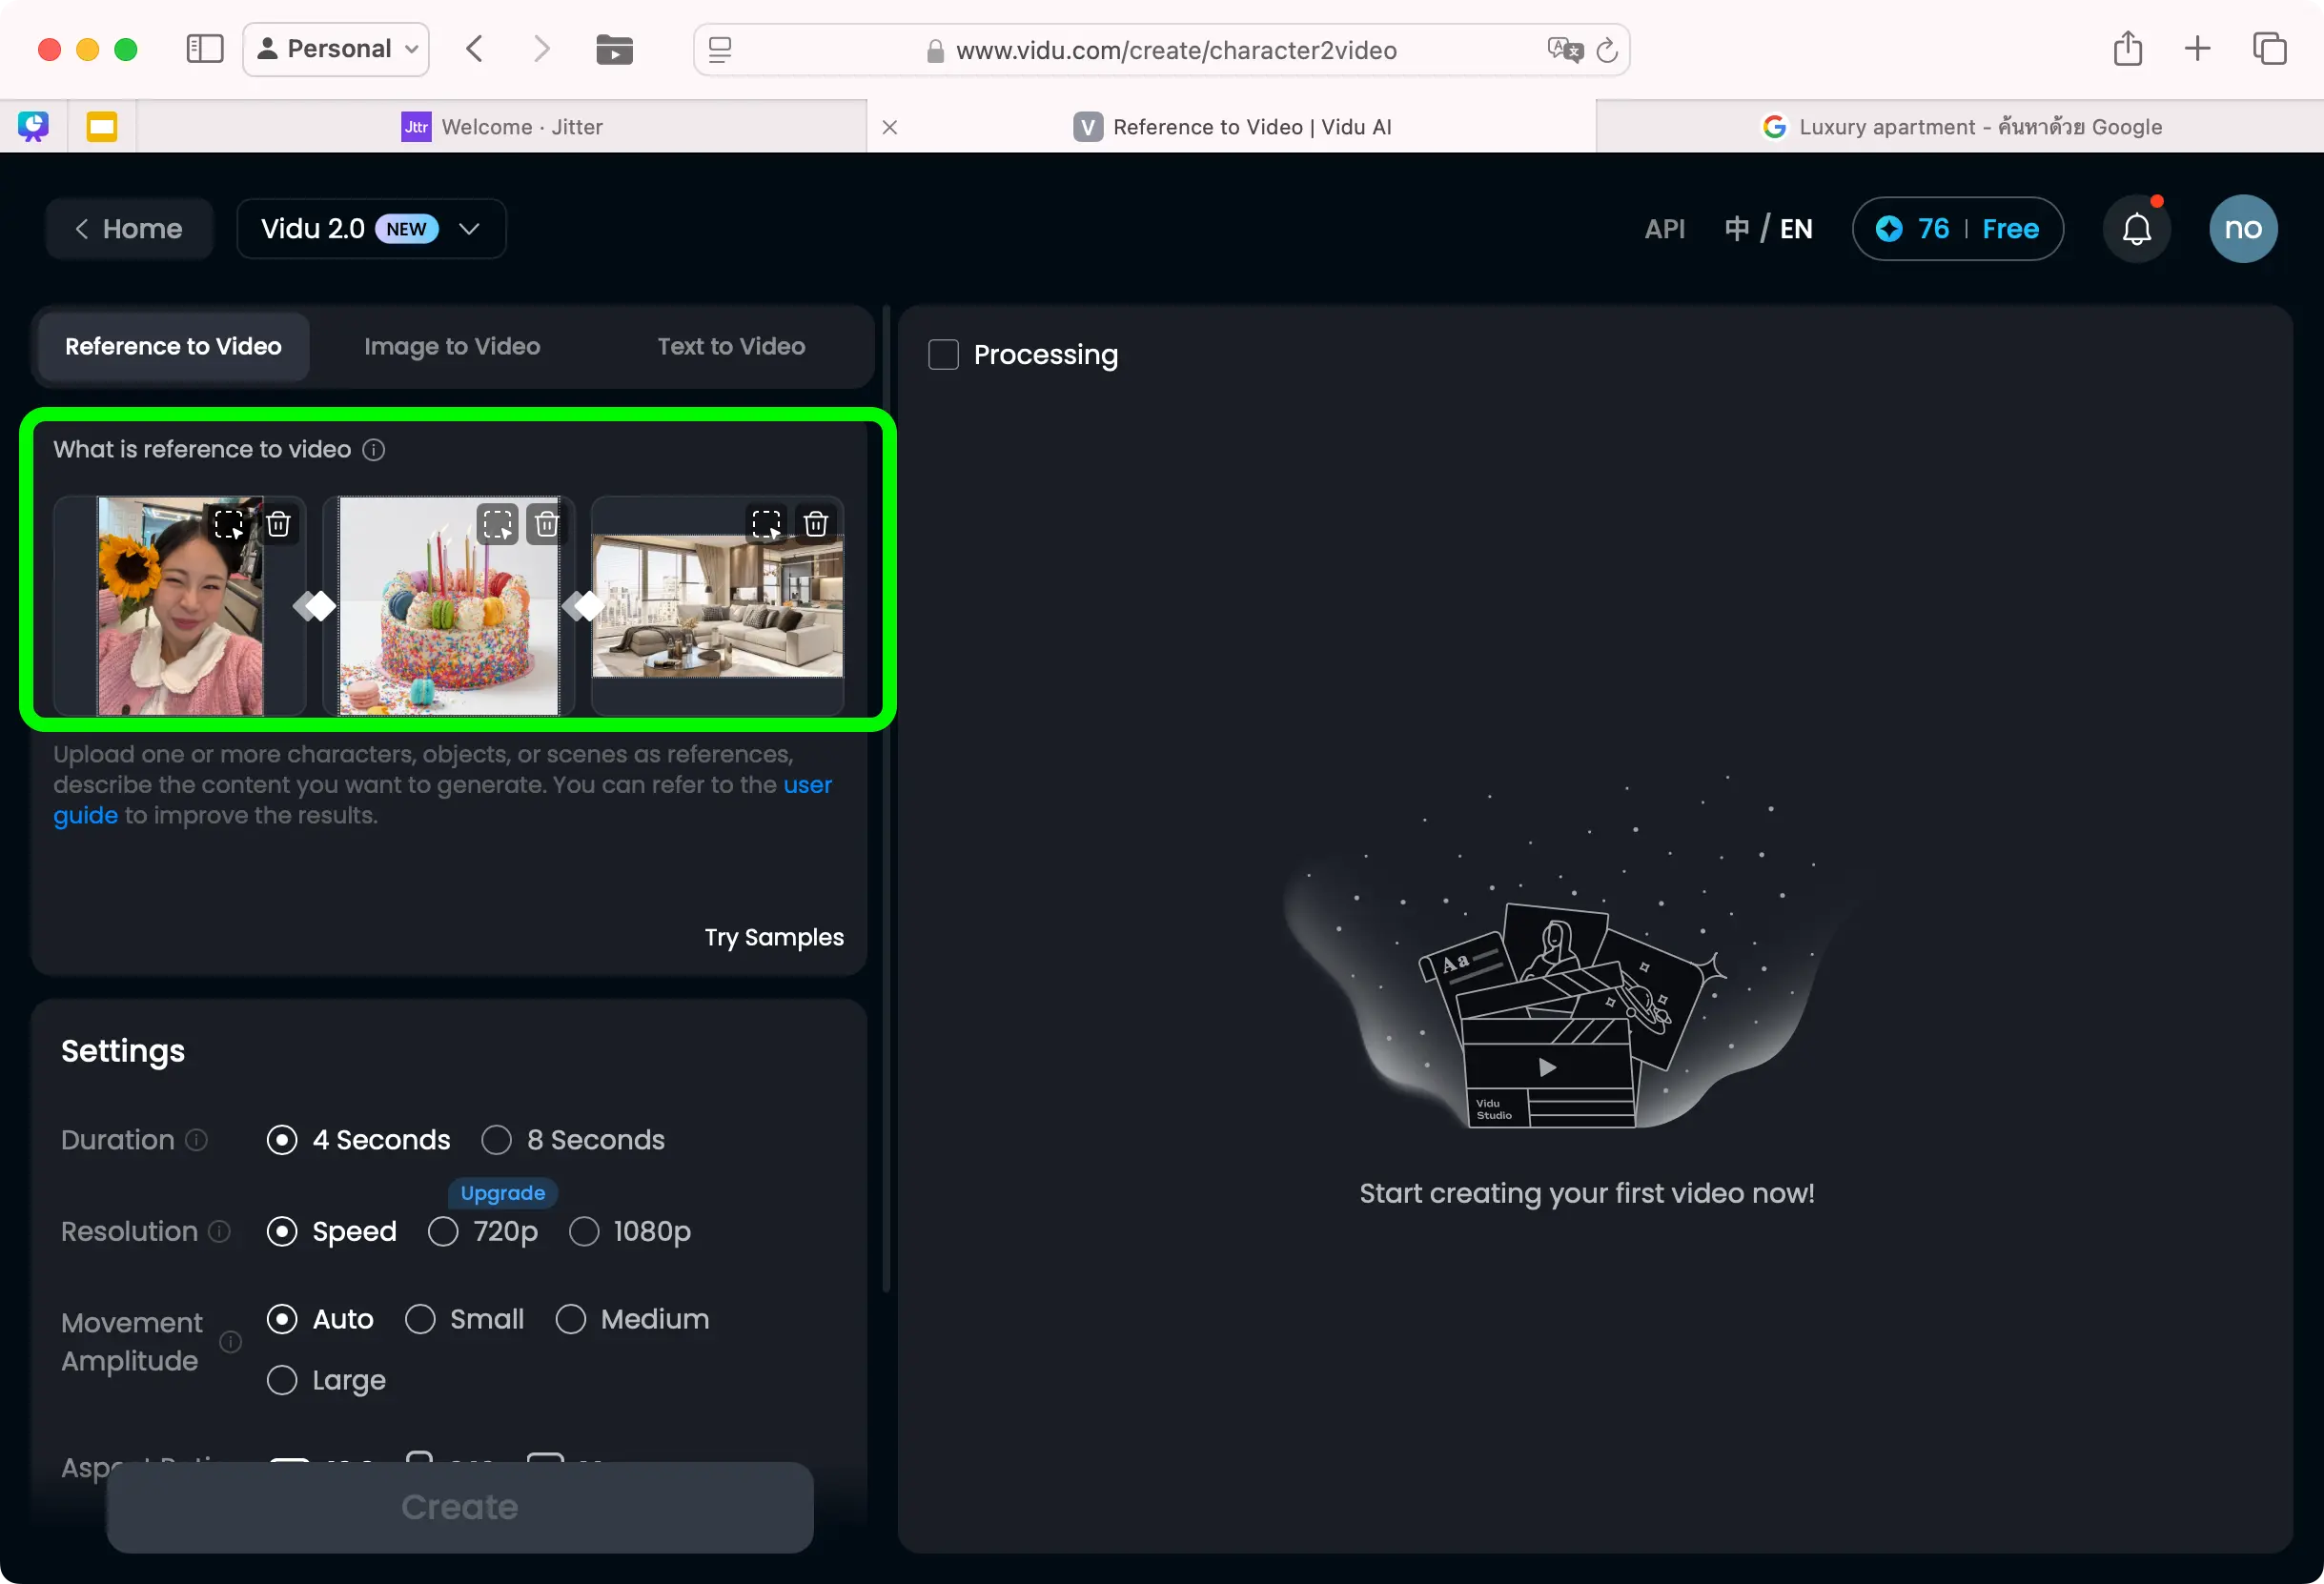Toggle Safari sidebar icon

click(205, 49)
